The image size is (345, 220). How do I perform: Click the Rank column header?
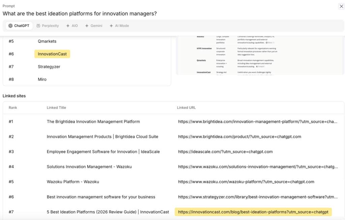[13, 108]
